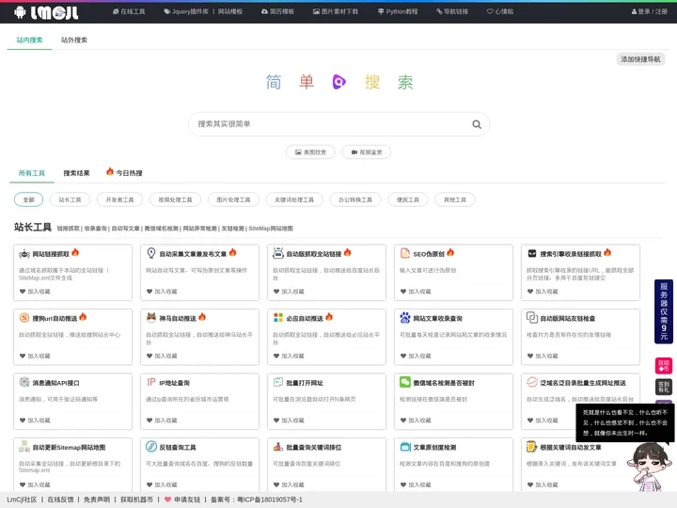Click 网站链接抓取 spider icon
This screenshot has width=677, height=508.
24,254
